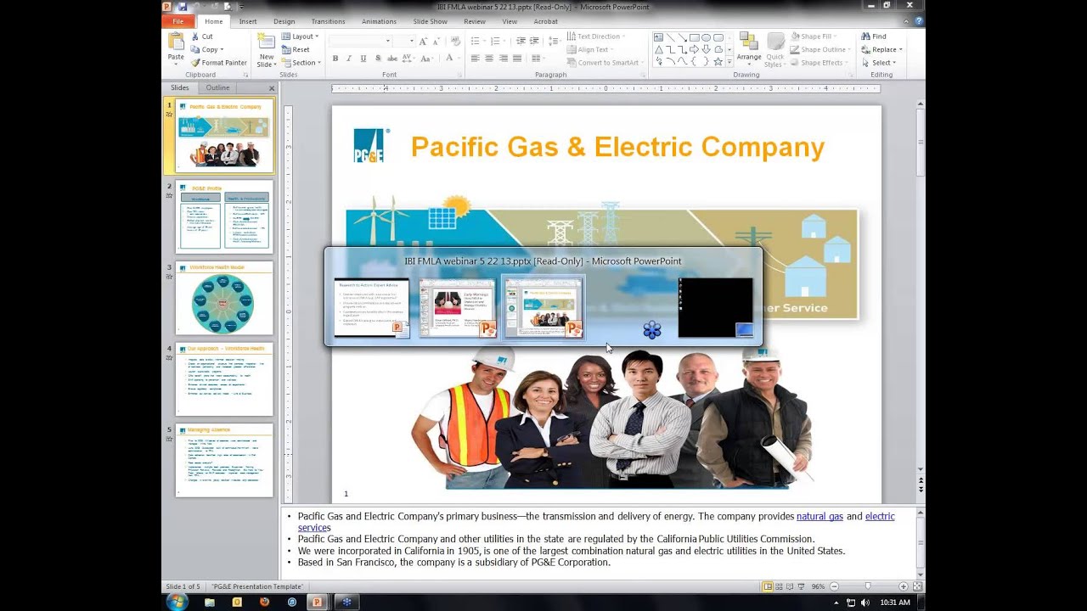Open the Shape Fill dropdown
Screen dimensions: 1087x611
(814, 36)
